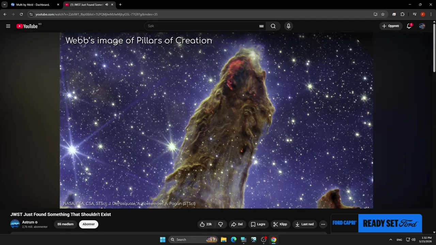
Task: Open the Extensions puzzle menu
Action: [402, 14]
